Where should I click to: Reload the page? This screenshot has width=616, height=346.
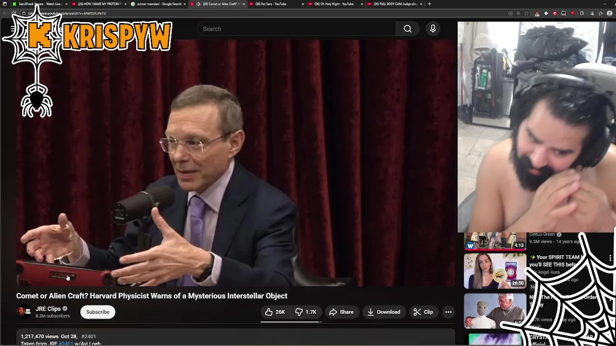[13, 13]
